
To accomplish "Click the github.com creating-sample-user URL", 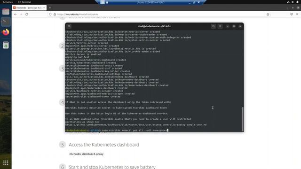I will (x=136, y=125).
